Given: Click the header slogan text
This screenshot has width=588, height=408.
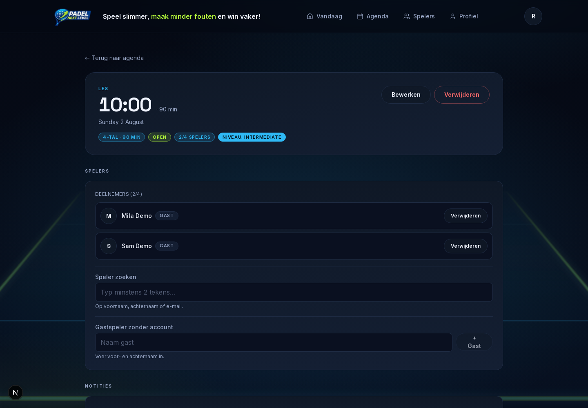Looking at the screenshot, I should 182,16.
